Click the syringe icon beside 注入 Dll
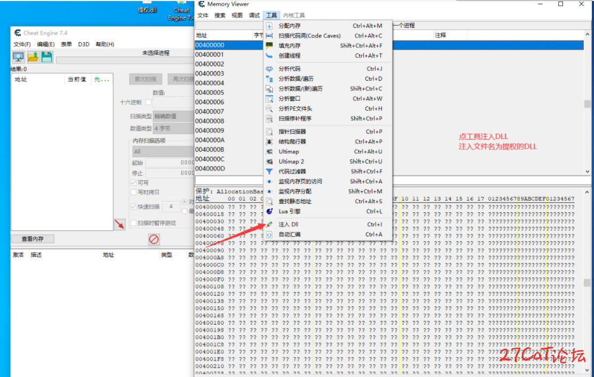 pos(269,224)
